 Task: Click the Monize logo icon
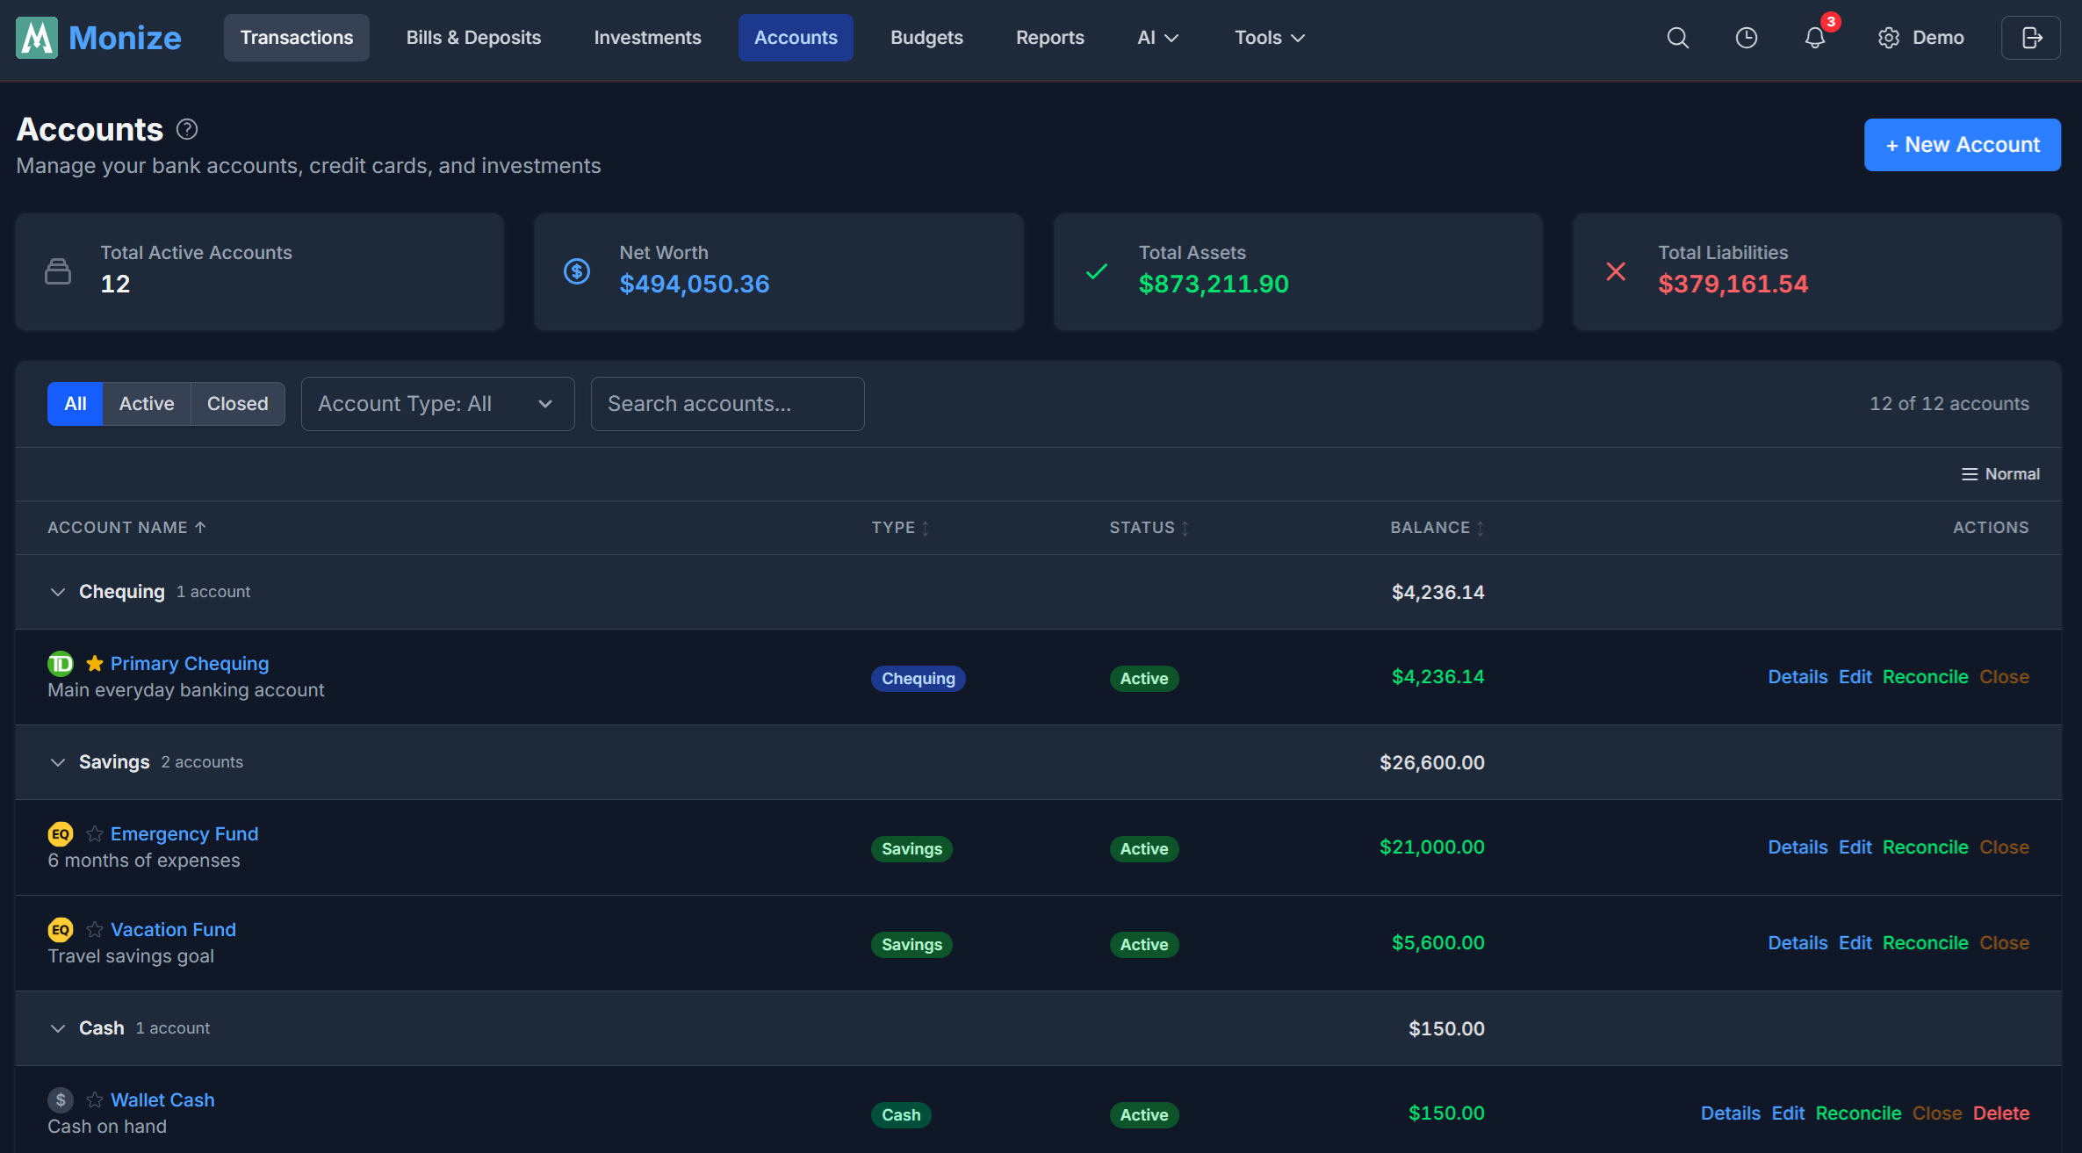pyautogui.click(x=37, y=38)
